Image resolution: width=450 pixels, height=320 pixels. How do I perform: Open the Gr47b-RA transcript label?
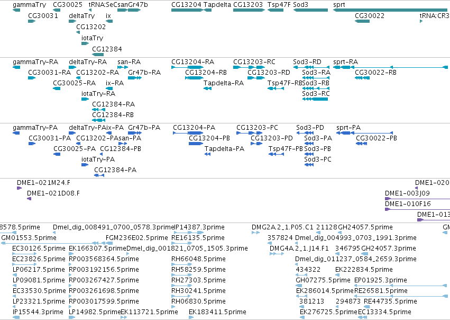(144, 73)
